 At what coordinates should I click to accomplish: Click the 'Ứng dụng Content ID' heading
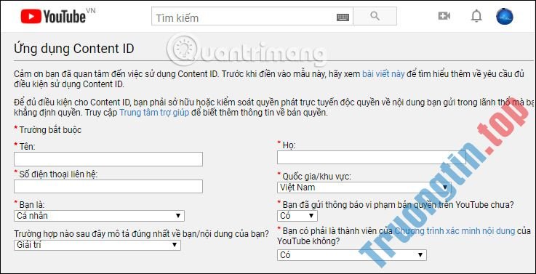coord(74,49)
